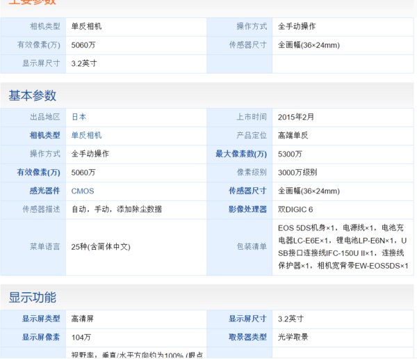Select the EOS 5DS package list text

point(343,246)
